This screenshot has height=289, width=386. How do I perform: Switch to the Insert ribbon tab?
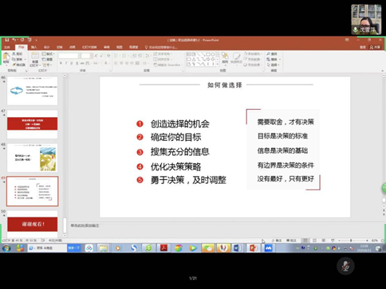click(34, 47)
